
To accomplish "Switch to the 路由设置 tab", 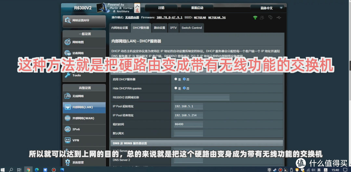I will click(x=159, y=28).
